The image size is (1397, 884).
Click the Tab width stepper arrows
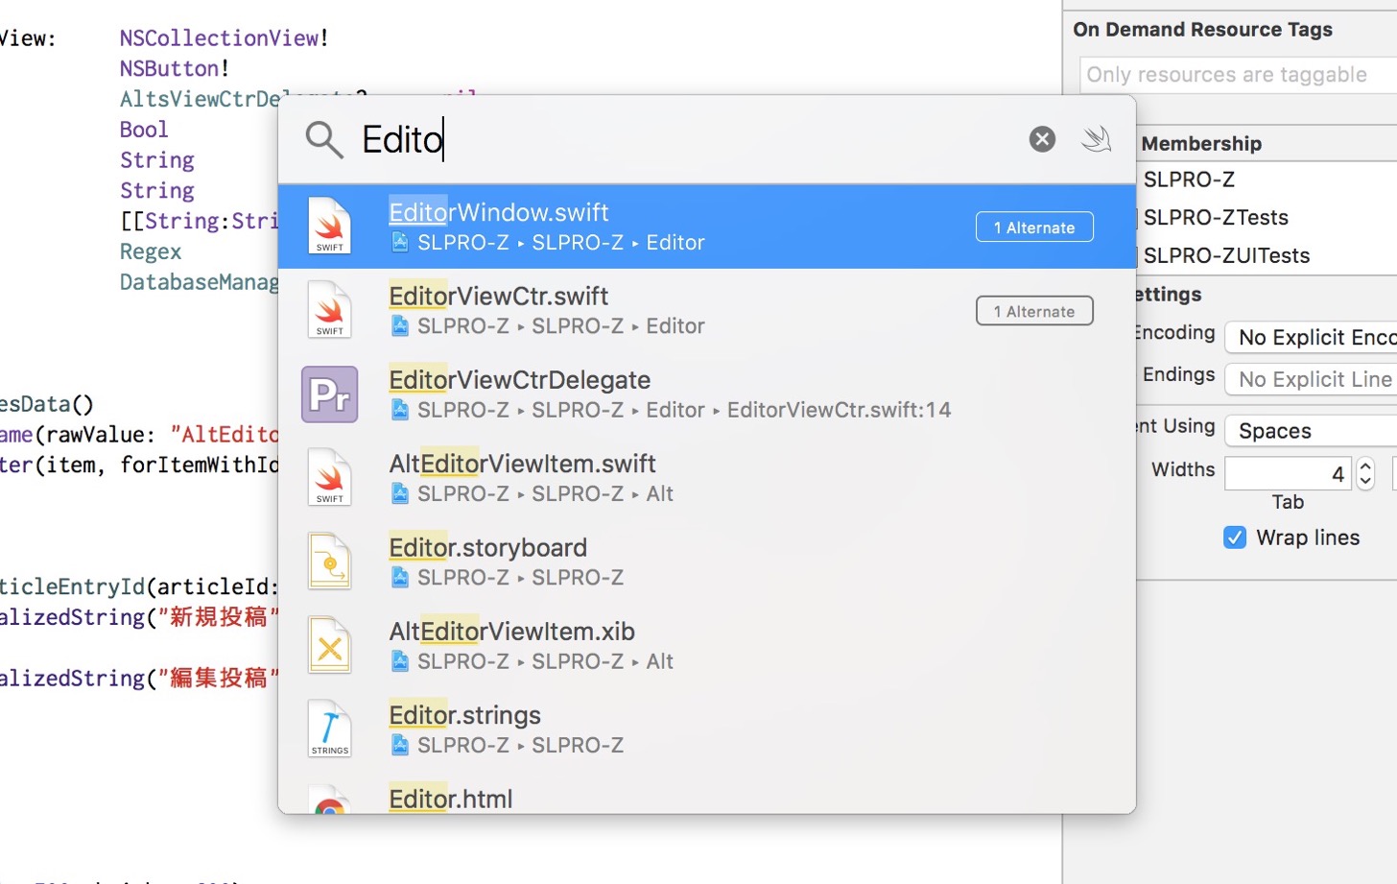(x=1365, y=473)
